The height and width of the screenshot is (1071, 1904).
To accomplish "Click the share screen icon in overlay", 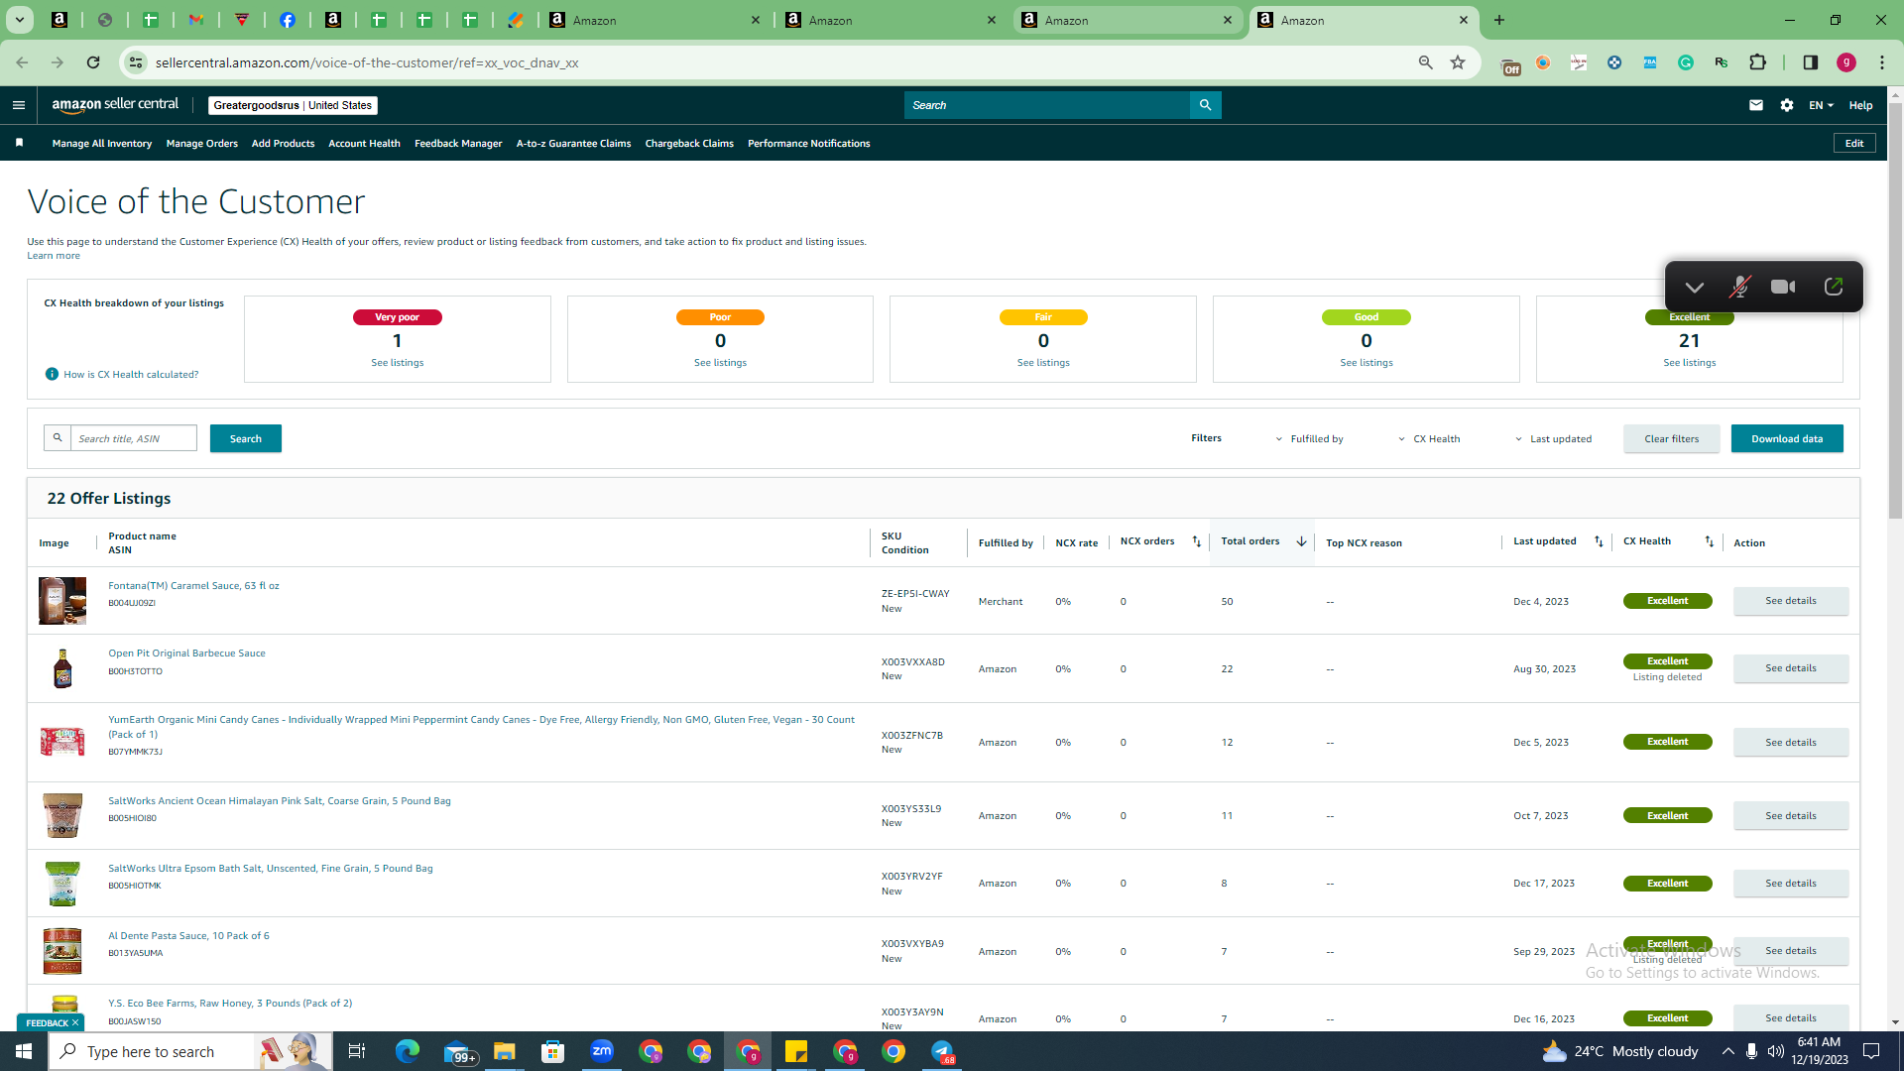I will (x=1833, y=288).
